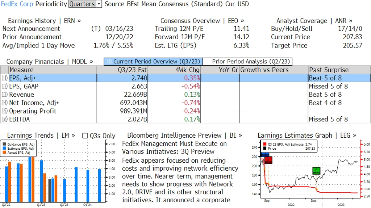Click the 2.740 EPS Adj estimate value
Image resolution: width=371 pixels, height=208 pixels.
click(x=139, y=78)
